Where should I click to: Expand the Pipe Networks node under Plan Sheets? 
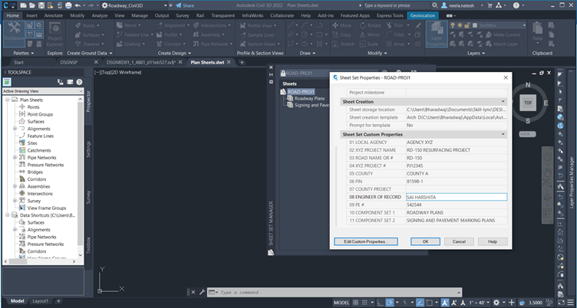[x=15, y=157]
